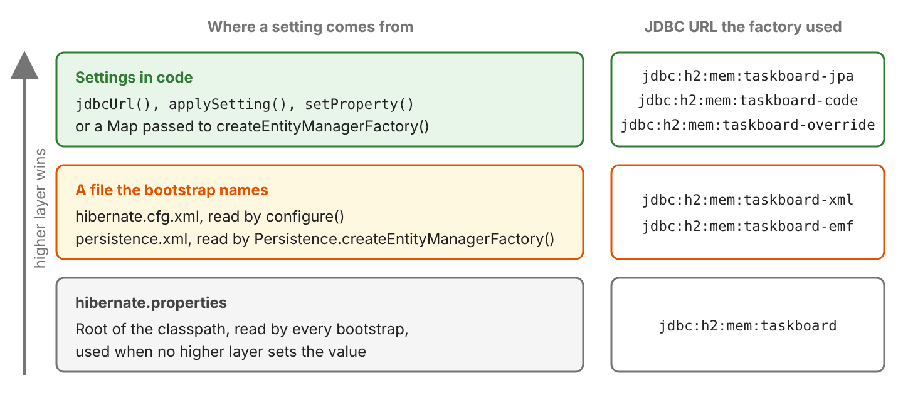Image resolution: width=903 pixels, height=413 pixels.
Task: Click the jdbc:h2:mem:taskboard-code URL
Action: pyautogui.click(x=748, y=101)
